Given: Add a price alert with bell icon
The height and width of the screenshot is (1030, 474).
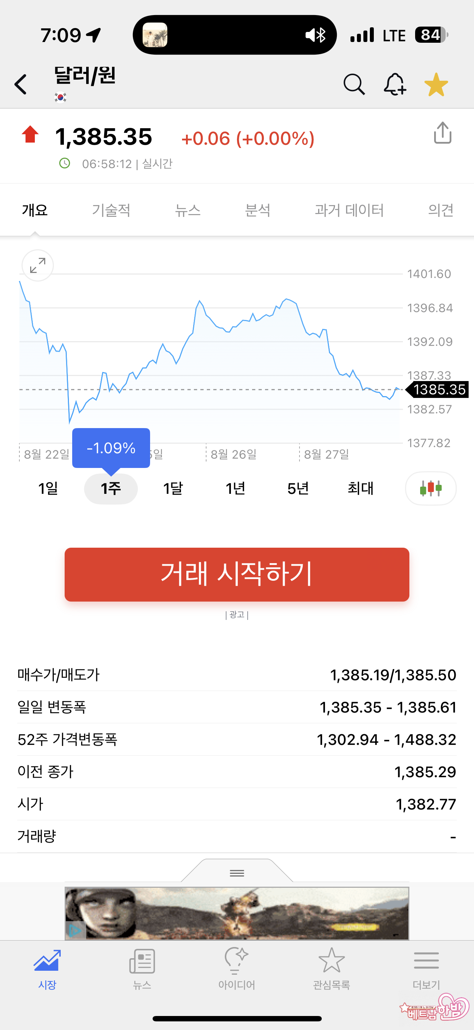Looking at the screenshot, I should [x=395, y=84].
